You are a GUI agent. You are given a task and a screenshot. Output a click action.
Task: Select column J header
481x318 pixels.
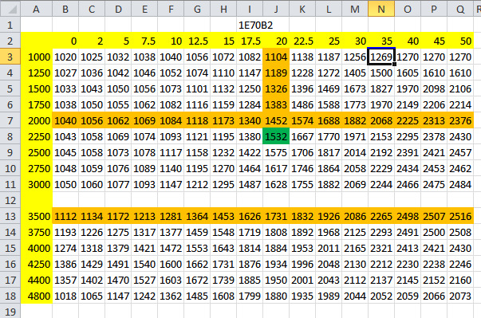pos(276,9)
